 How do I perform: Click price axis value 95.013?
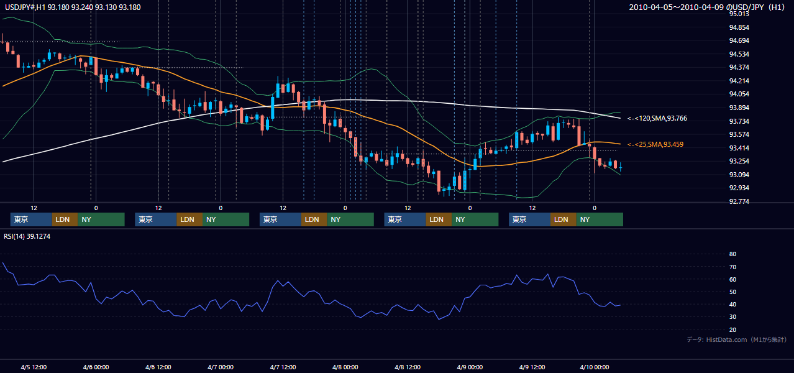[x=738, y=14]
